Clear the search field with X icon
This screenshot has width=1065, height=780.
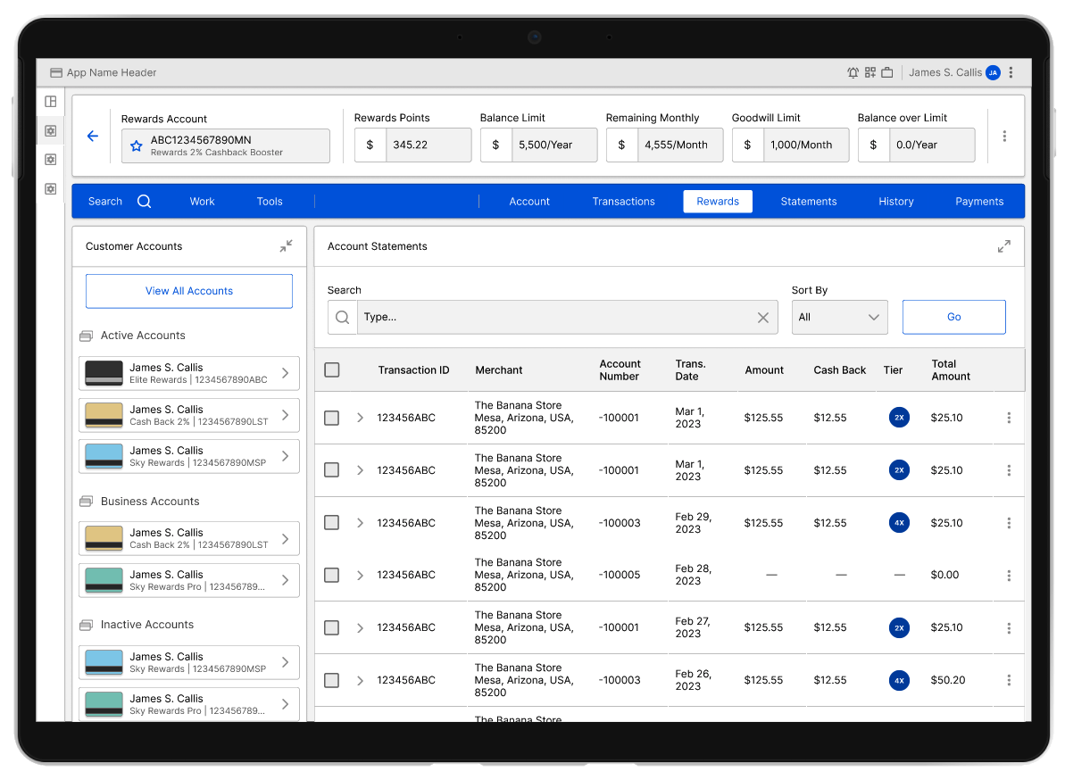pos(763,318)
